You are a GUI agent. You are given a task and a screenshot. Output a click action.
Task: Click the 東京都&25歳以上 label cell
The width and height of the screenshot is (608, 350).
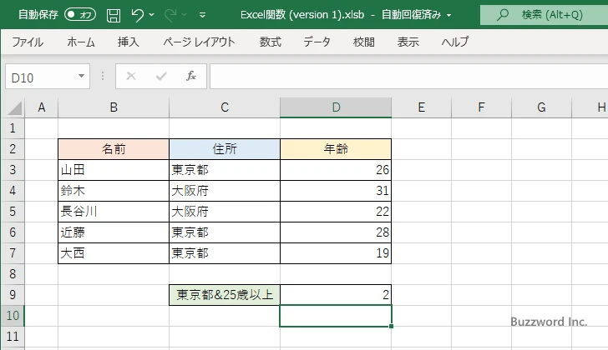coord(225,295)
